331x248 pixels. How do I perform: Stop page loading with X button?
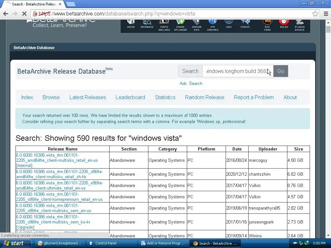(x=24, y=14)
